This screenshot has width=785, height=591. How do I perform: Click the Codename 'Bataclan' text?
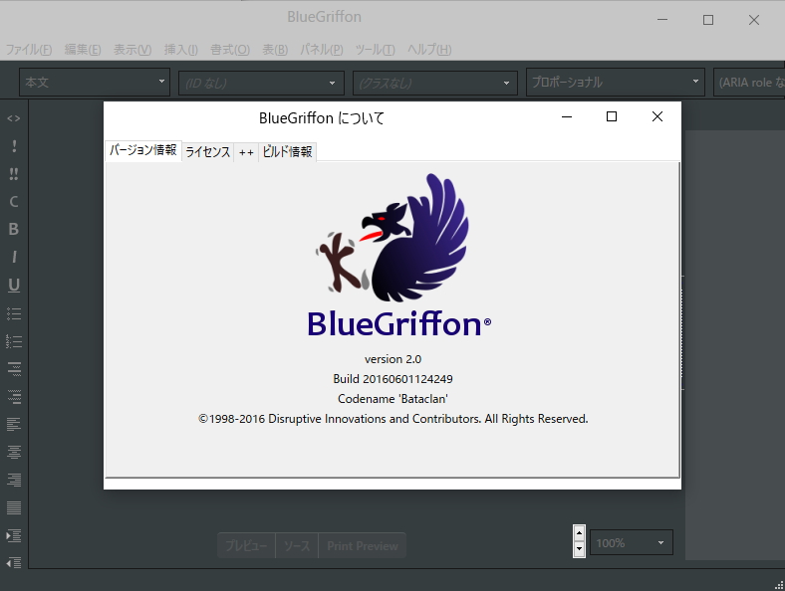[x=393, y=399]
